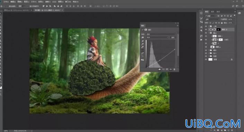Open the layer blend mode dropdown

pos(212,19)
